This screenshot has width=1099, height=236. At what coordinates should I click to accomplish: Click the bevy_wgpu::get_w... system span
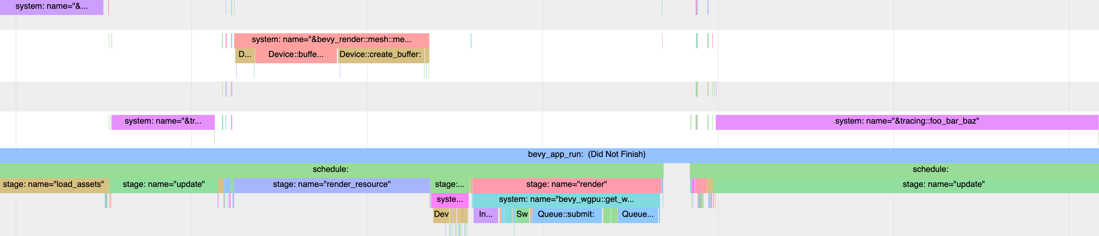click(x=566, y=199)
